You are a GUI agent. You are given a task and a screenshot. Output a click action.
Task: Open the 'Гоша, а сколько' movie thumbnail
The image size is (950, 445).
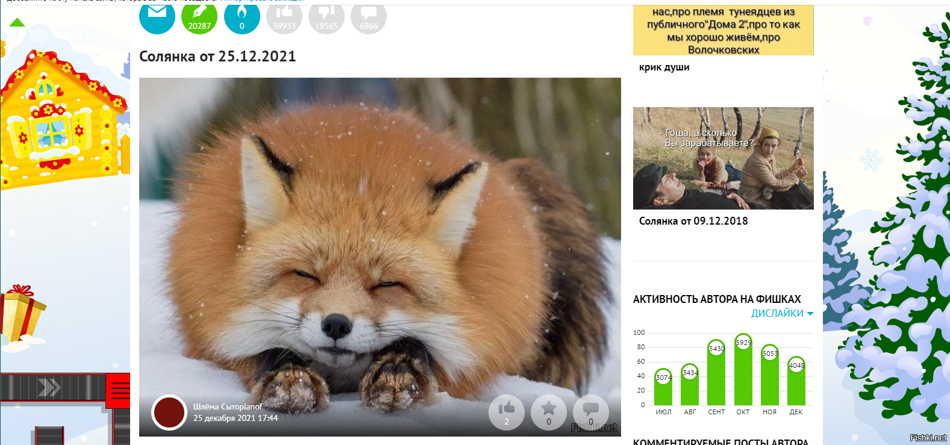tap(723, 158)
